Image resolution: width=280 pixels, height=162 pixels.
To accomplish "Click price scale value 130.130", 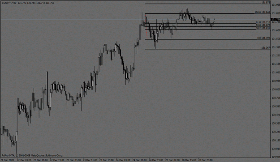I will point(276,141).
